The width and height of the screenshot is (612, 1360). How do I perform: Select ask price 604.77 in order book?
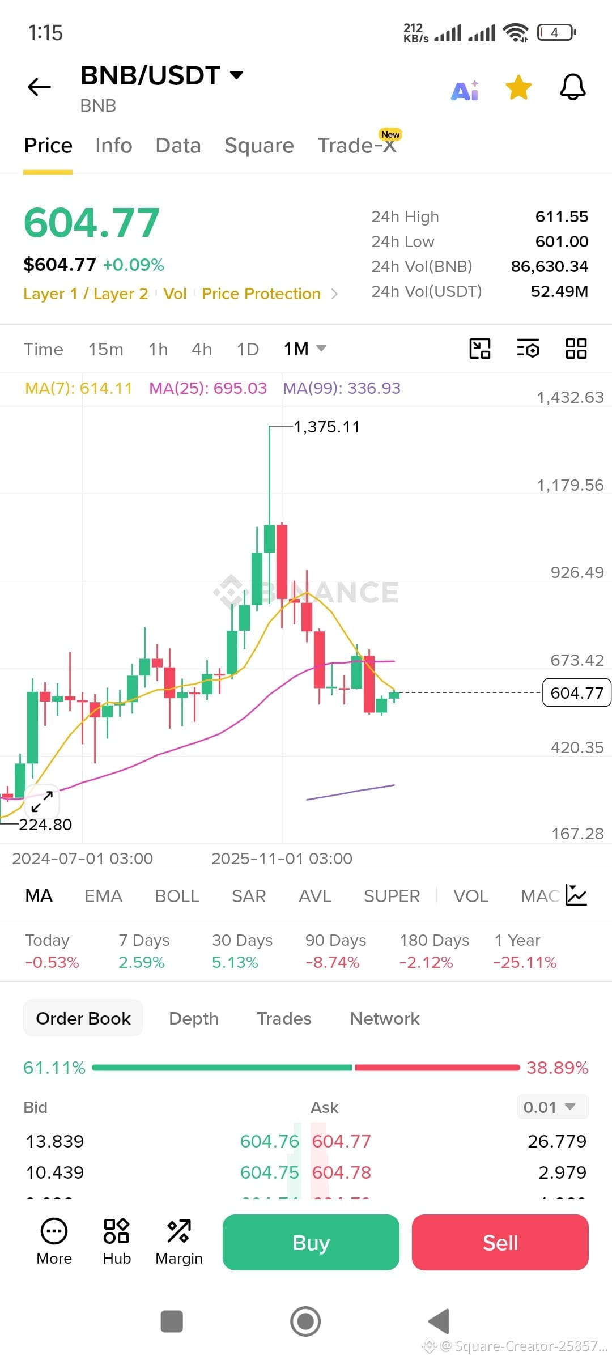pyautogui.click(x=342, y=1141)
